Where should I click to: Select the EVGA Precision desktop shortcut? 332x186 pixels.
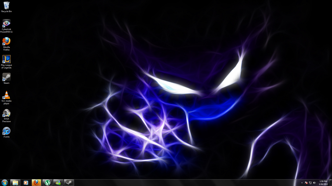(x=6, y=116)
